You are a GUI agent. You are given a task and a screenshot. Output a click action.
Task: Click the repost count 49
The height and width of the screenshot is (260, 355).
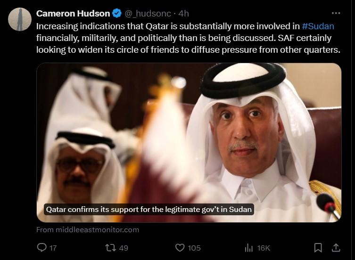tap(124, 248)
